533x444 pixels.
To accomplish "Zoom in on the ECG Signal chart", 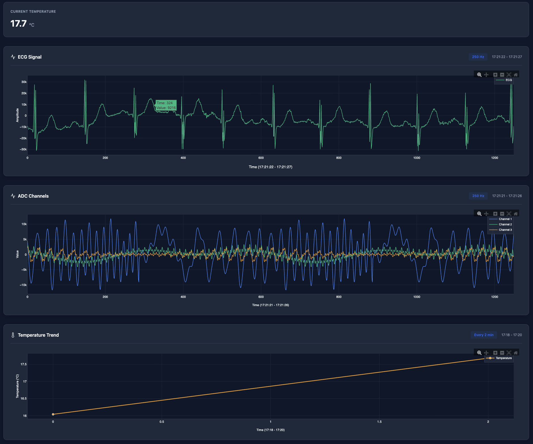I will pos(495,75).
